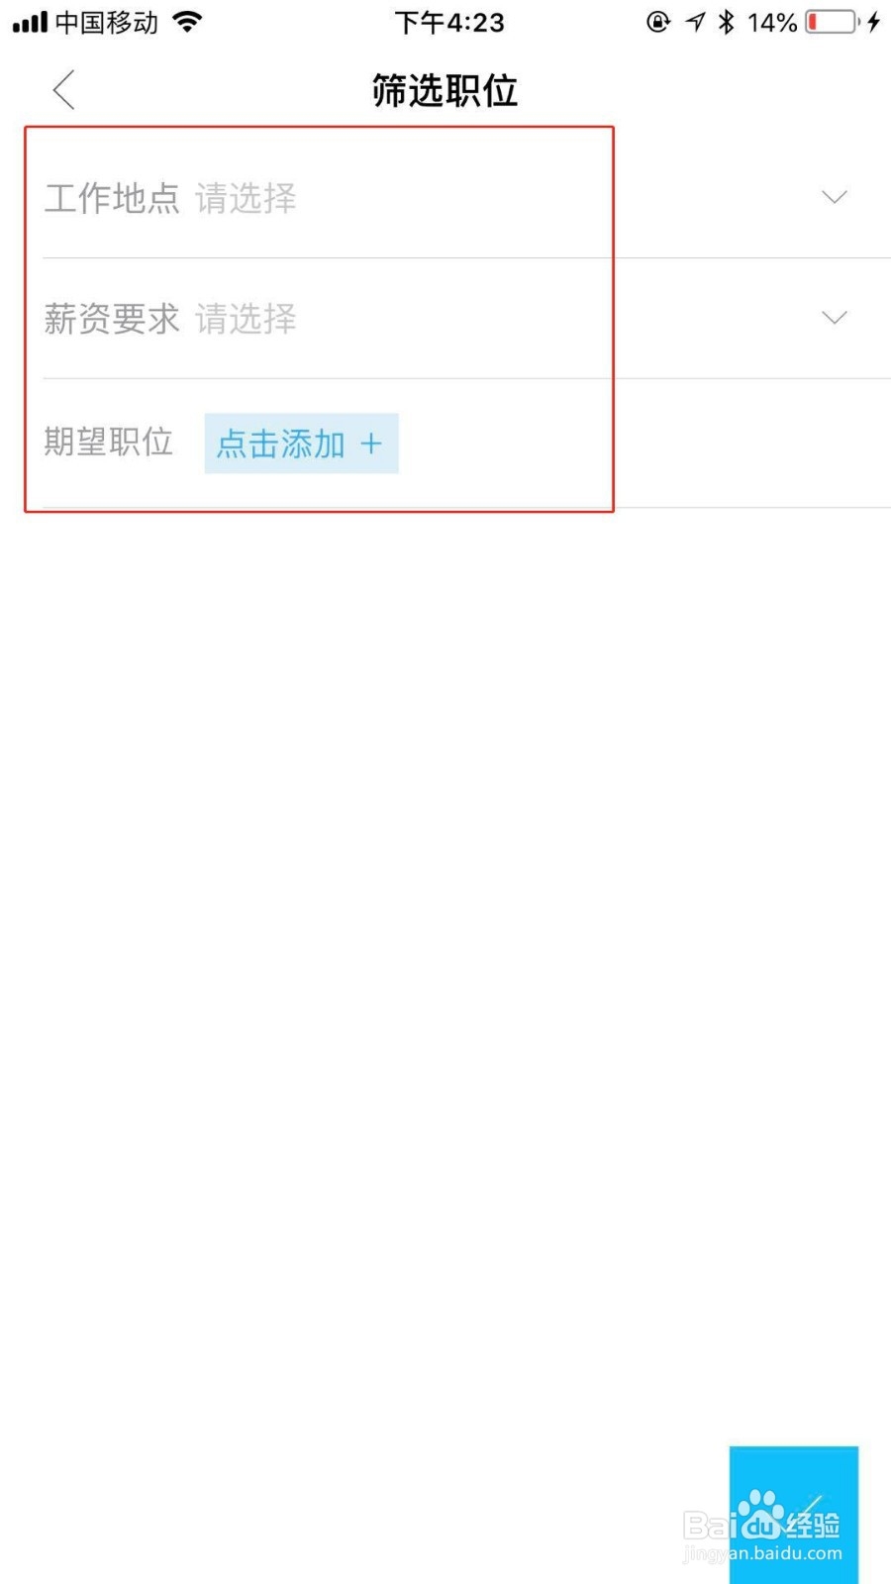
Task: Click the 点击添加 + button
Action: pyautogui.click(x=301, y=444)
